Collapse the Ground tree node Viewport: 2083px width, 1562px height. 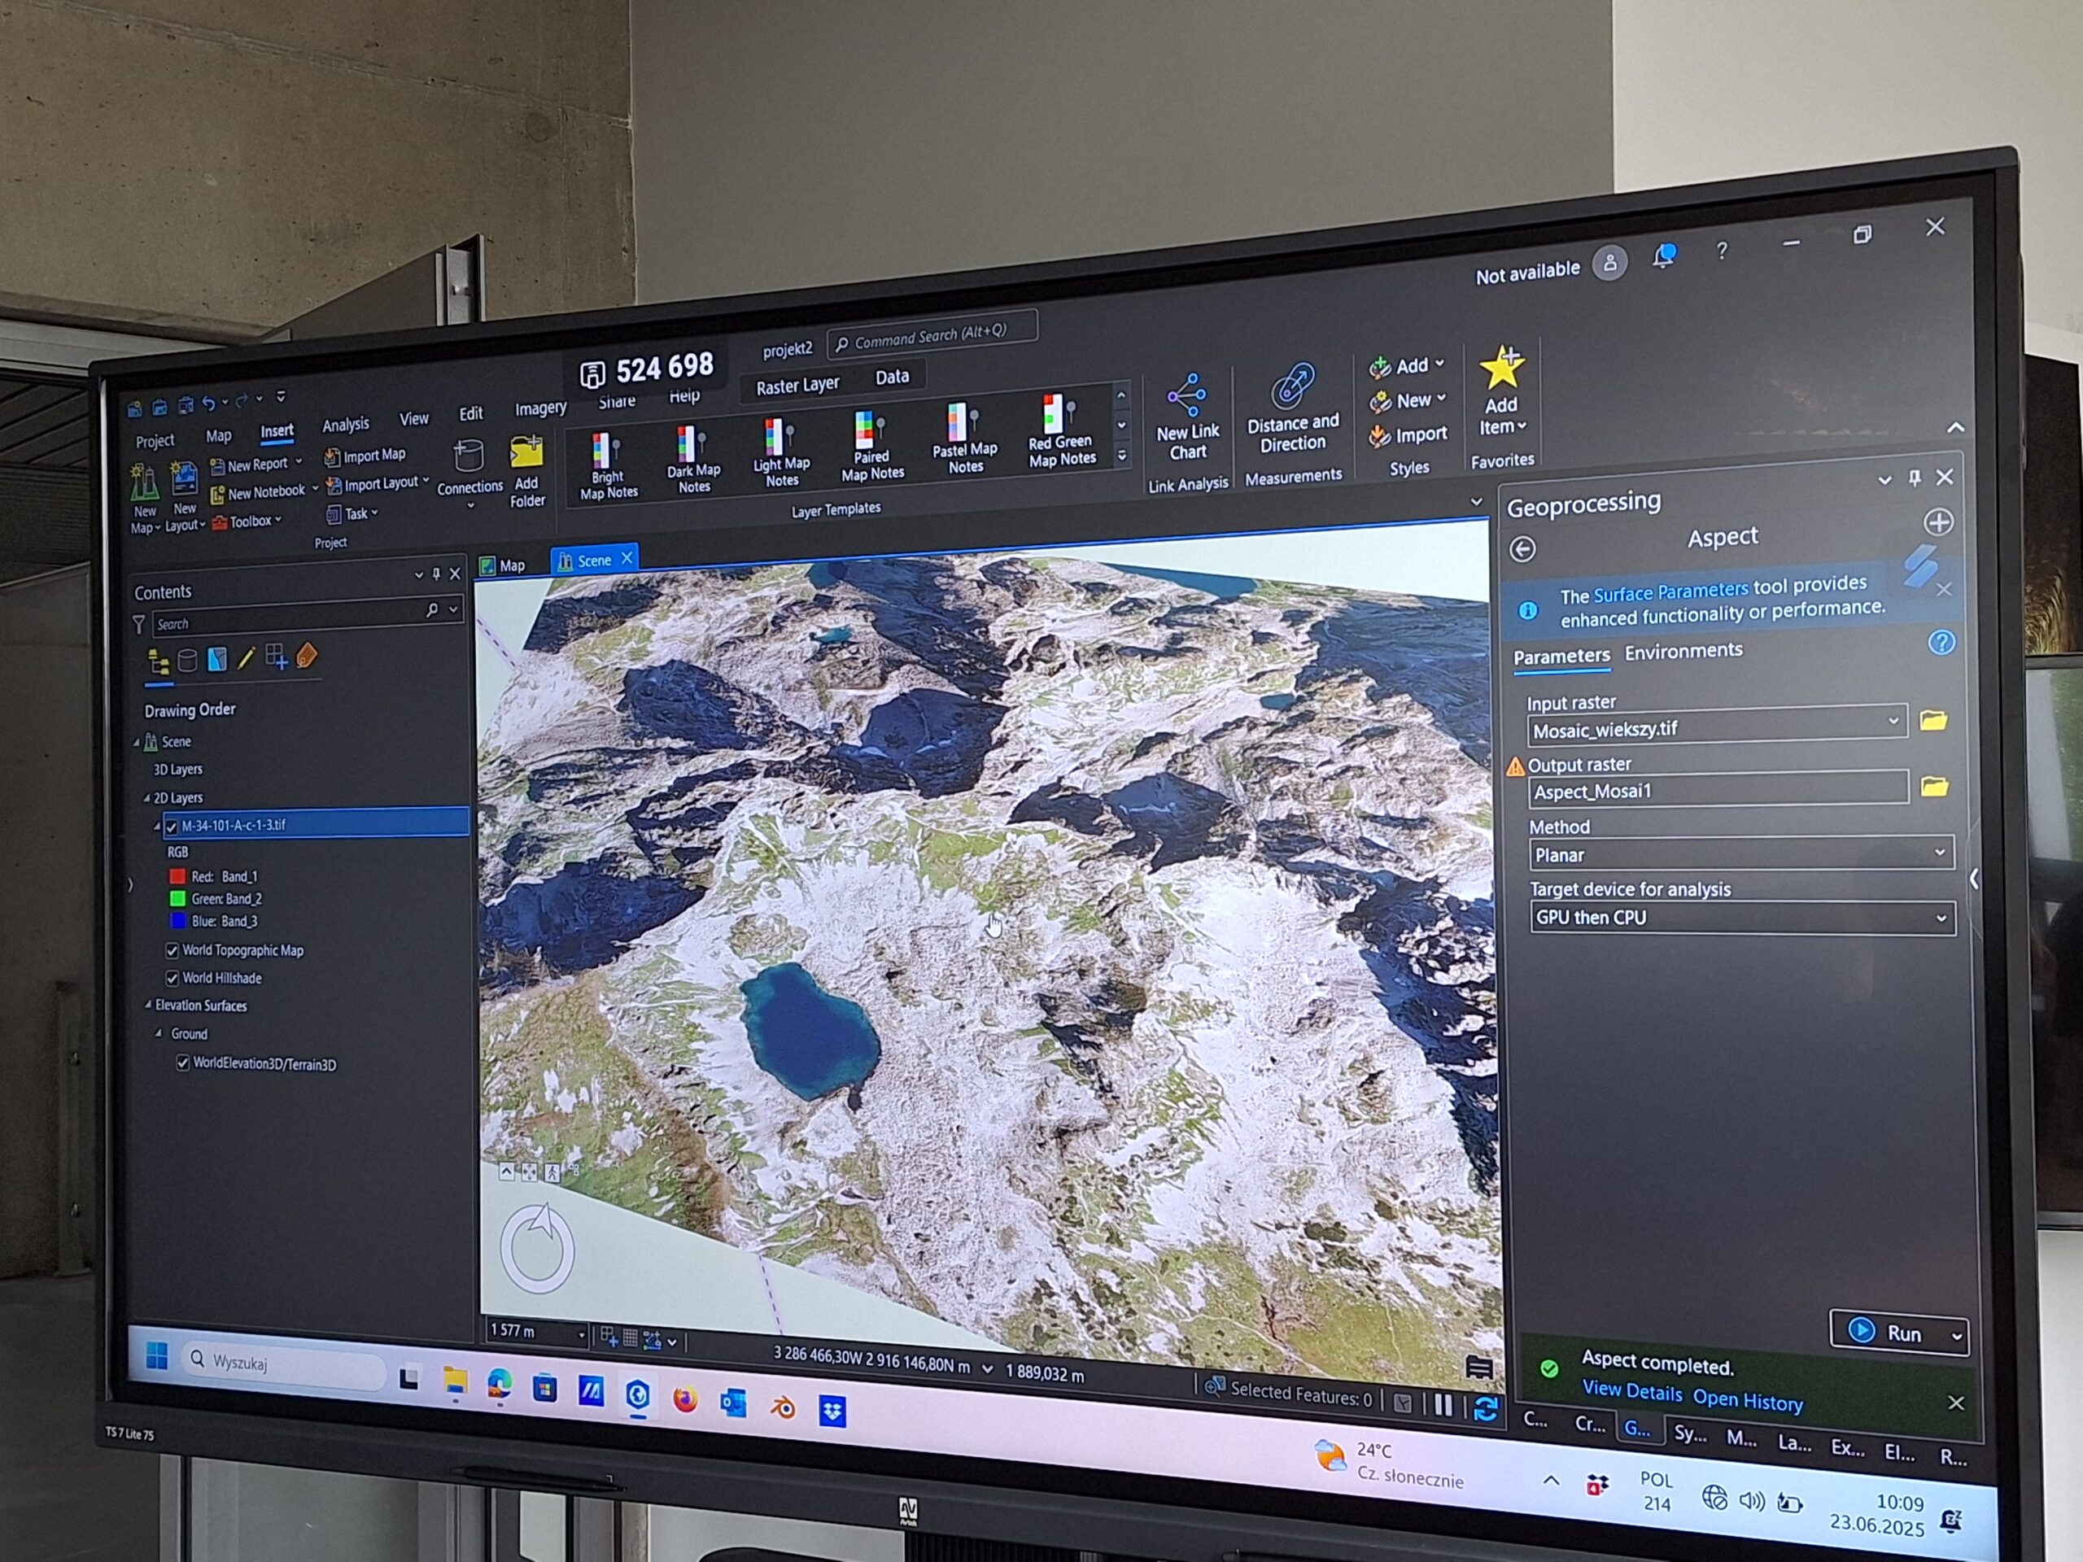point(158,1034)
